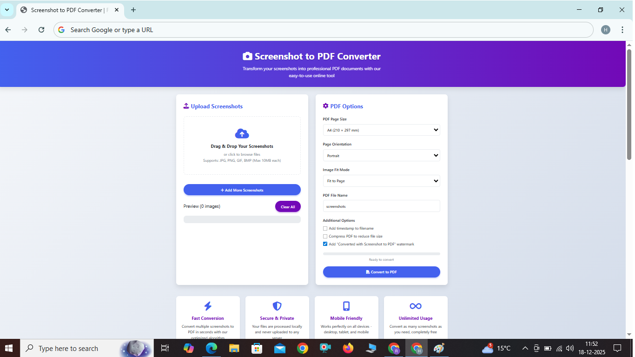Viewport: 635px width, 357px height.
Task: Click the gear icon beside PDF Options
Action: point(325,106)
